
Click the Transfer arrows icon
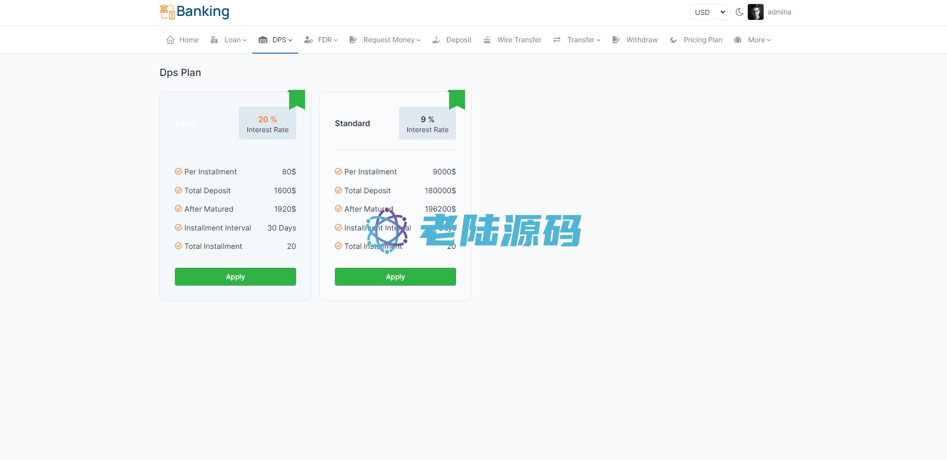(557, 40)
